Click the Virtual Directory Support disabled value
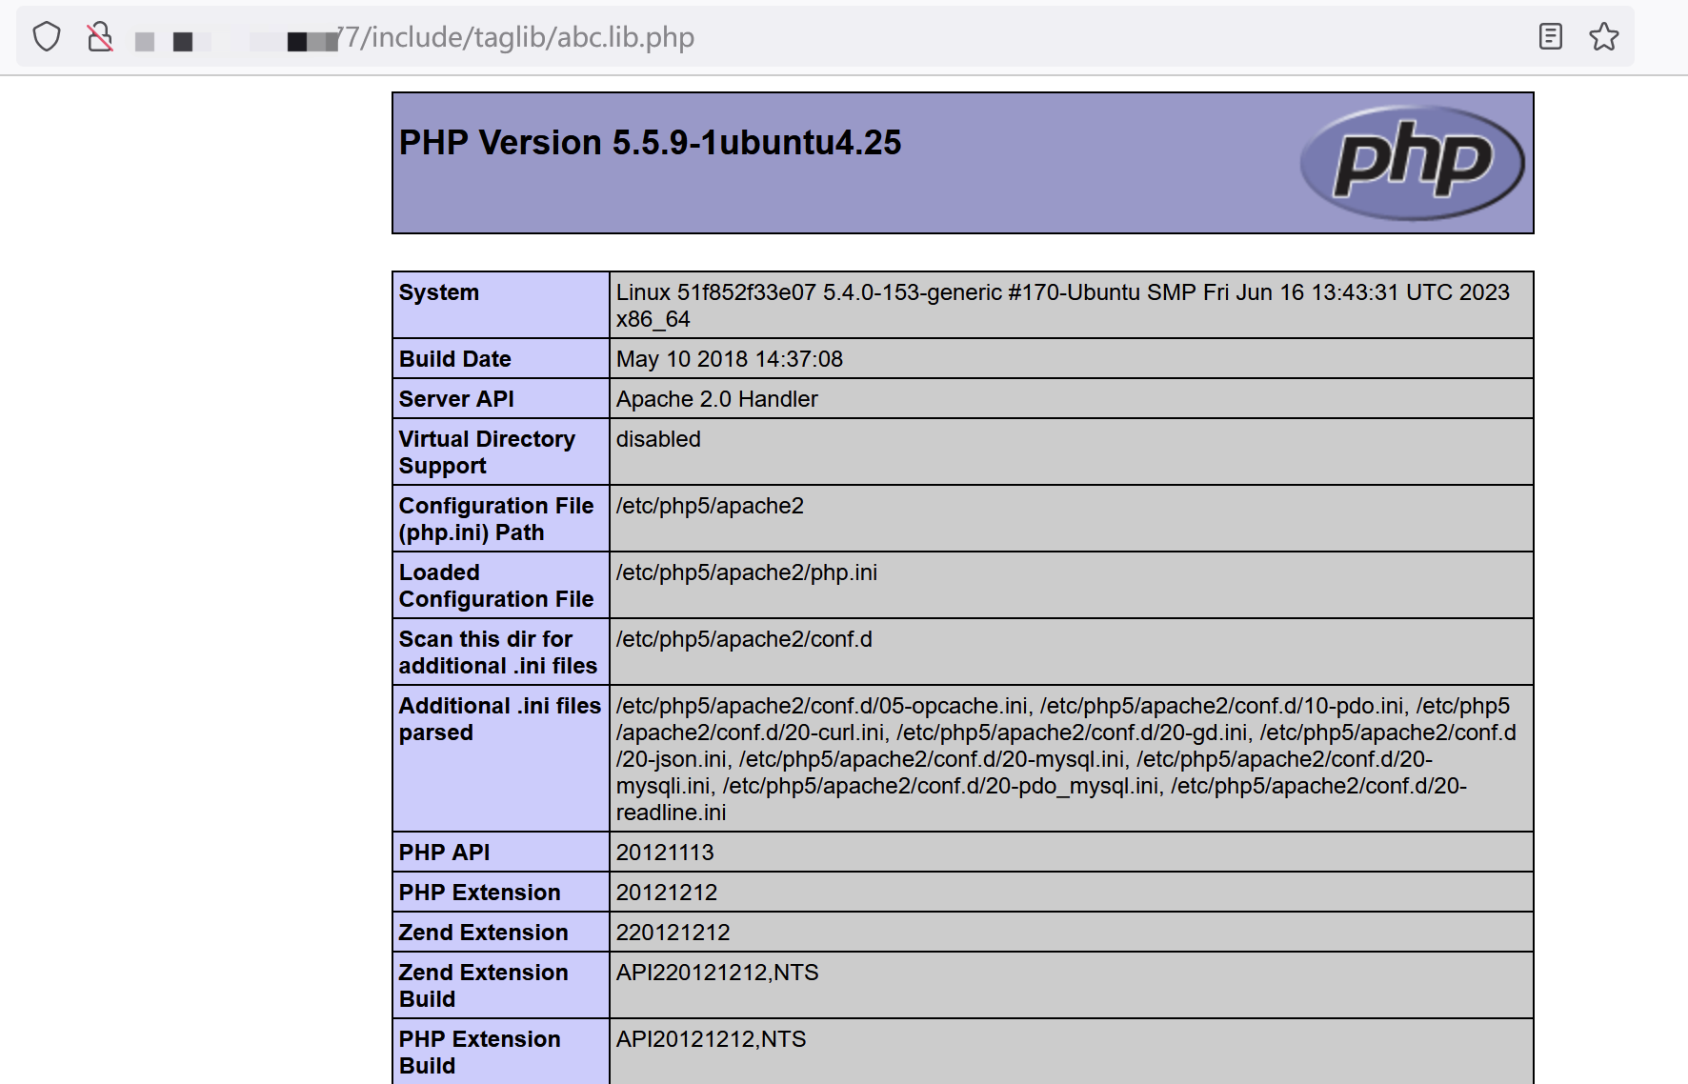Viewport: 1688px width, 1084px height. coord(658,439)
